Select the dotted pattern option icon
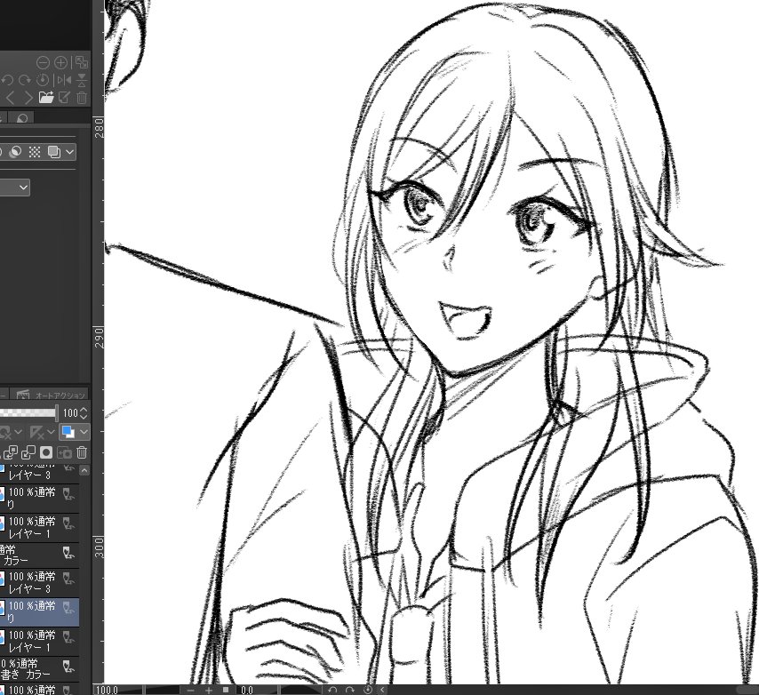The image size is (759, 695). [x=35, y=152]
